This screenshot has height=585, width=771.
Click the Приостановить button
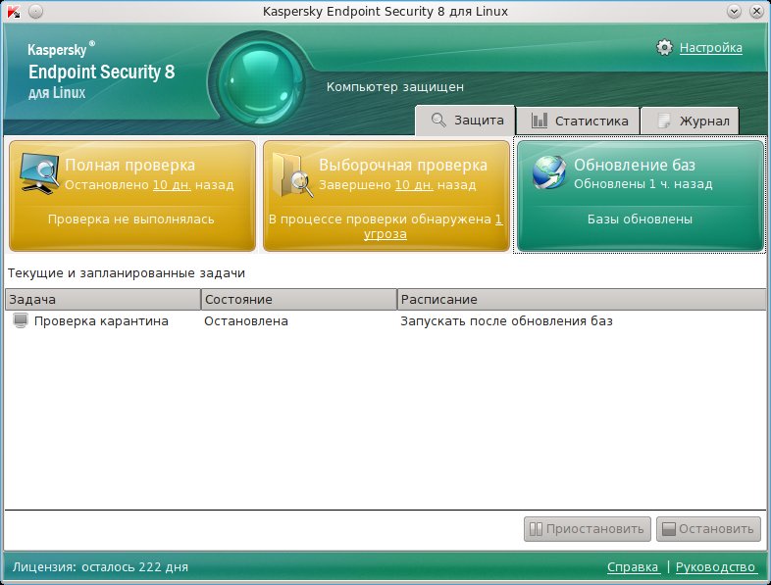tap(588, 529)
